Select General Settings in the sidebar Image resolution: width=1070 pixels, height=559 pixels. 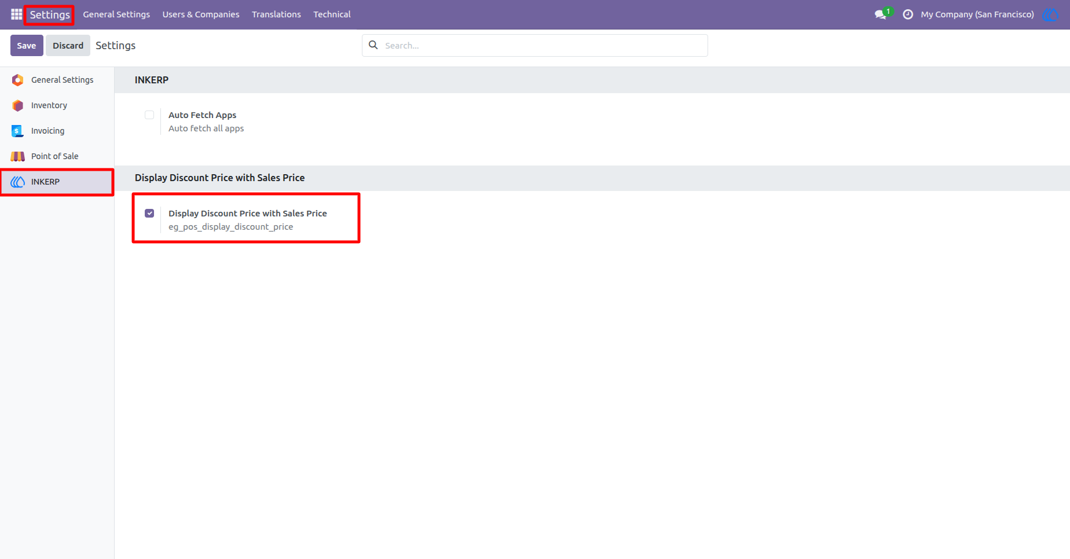[x=57, y=80]
